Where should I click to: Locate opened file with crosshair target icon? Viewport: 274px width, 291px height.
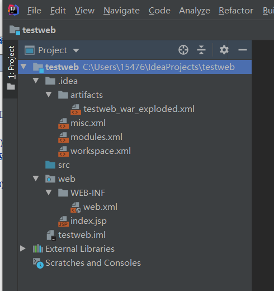pos(183,50)
